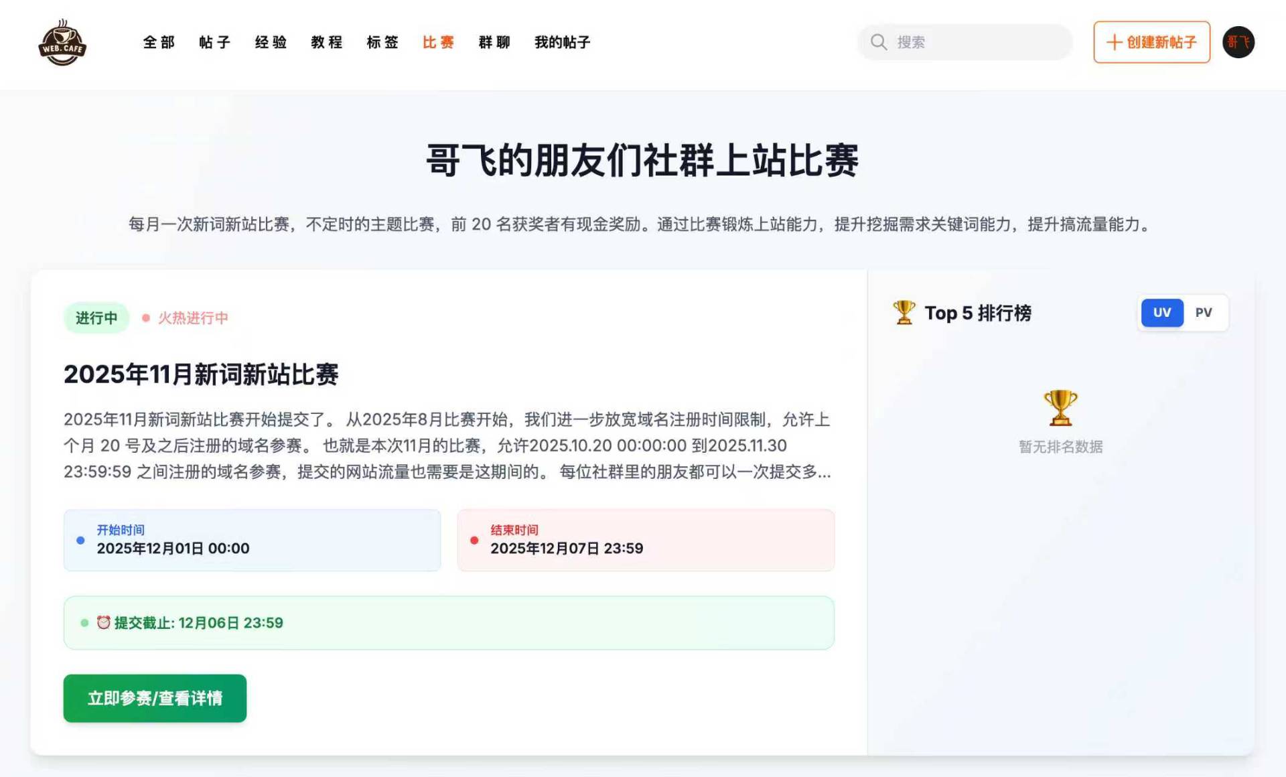The image size is (1286, 777).
Task: Open the 哥飞 user avatar
Action: tap(1238, 42)
